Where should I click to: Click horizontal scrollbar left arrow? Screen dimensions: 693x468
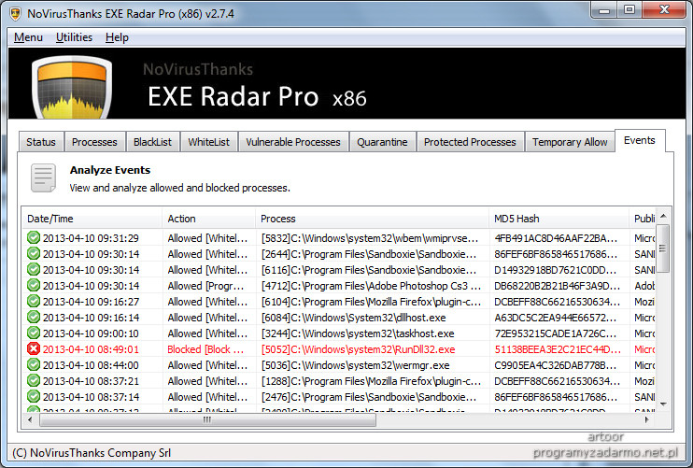[x=30, y=419]
